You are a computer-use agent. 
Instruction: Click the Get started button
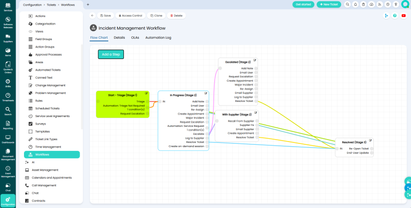303,4
